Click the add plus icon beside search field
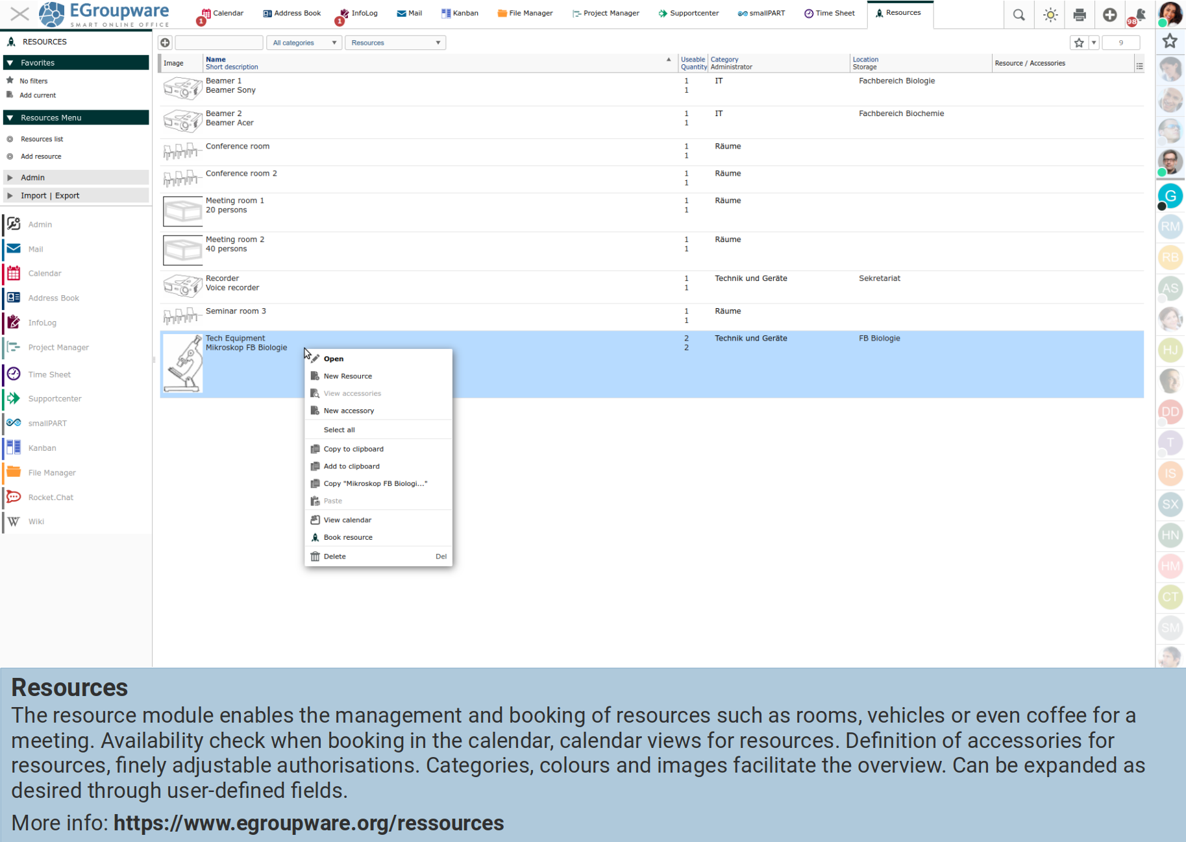The image size is (1186, 842). coord(166,43)
